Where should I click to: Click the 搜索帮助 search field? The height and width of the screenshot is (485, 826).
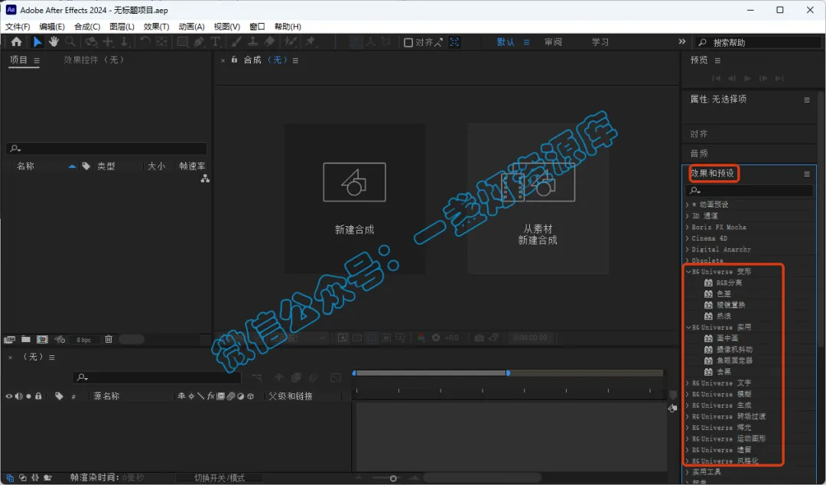point(759,43)
